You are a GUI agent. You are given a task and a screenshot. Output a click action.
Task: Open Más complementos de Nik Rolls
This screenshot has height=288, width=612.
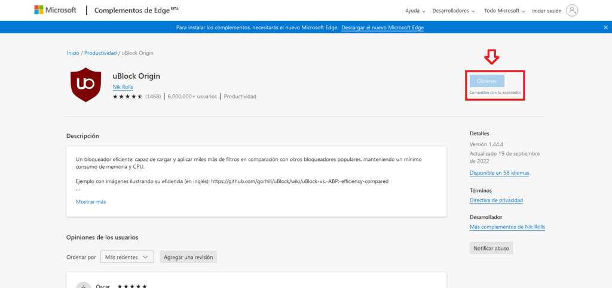pos(507,227)
